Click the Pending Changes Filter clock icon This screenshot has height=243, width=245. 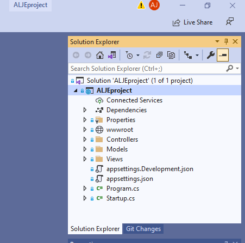129,55
